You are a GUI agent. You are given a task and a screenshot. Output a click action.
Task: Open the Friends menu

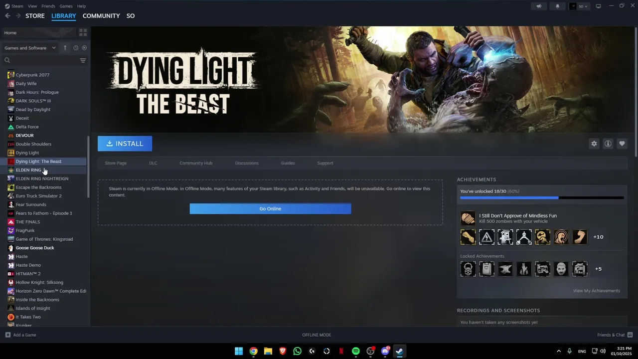[x=48, y=6]
